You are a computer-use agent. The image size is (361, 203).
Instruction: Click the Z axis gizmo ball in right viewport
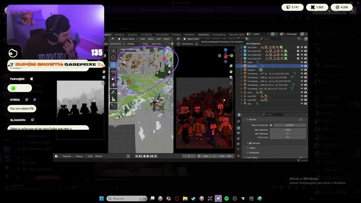point(226,50)
